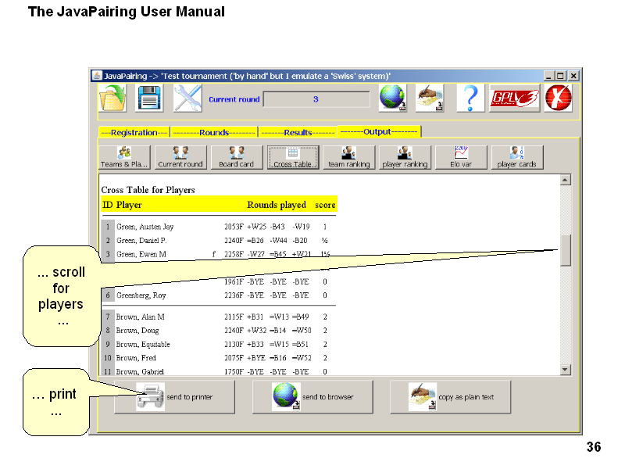This screenshot has width=625, height=469.
Task: Save tournament with the floppy disk icon
Action: click(150, 98)
